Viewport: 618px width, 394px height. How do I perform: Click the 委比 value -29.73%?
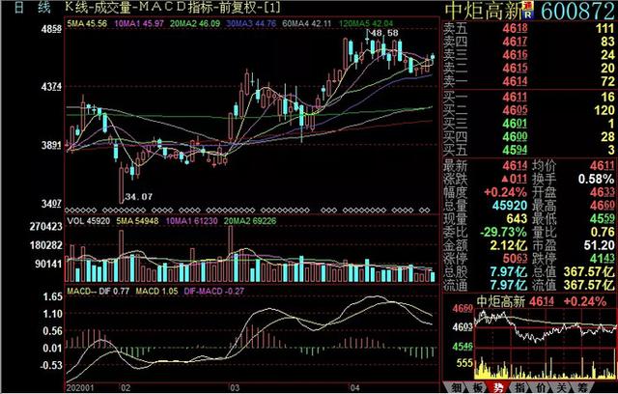(x=504, y=232)
